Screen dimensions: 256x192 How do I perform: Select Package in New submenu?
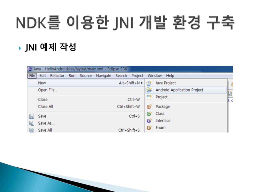point(186,106)
